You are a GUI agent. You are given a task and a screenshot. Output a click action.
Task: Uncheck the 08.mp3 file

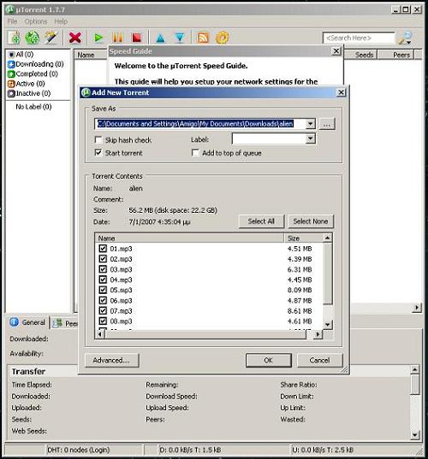pyautogui.click(x=103, y=321)
